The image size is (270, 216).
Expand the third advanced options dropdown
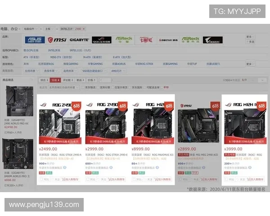click(x=70, y=71)
